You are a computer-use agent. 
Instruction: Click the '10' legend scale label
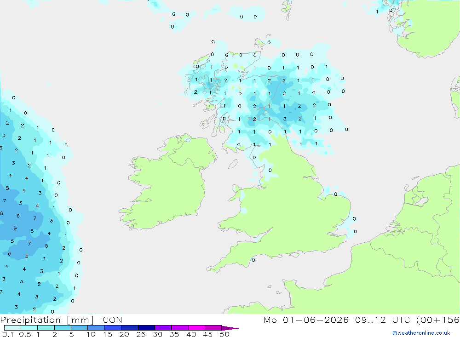point(91,334)
